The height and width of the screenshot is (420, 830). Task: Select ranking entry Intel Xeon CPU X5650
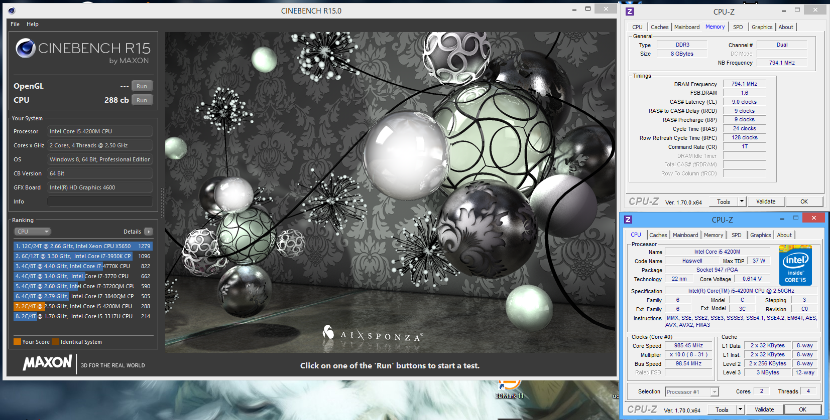point(83,246)
